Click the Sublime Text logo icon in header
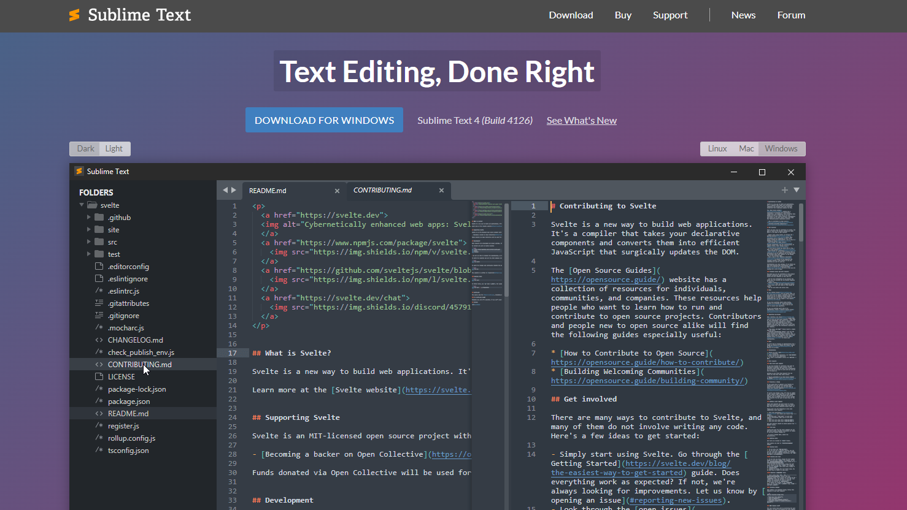The image size is (907, 510). click(x=74, y=15)
